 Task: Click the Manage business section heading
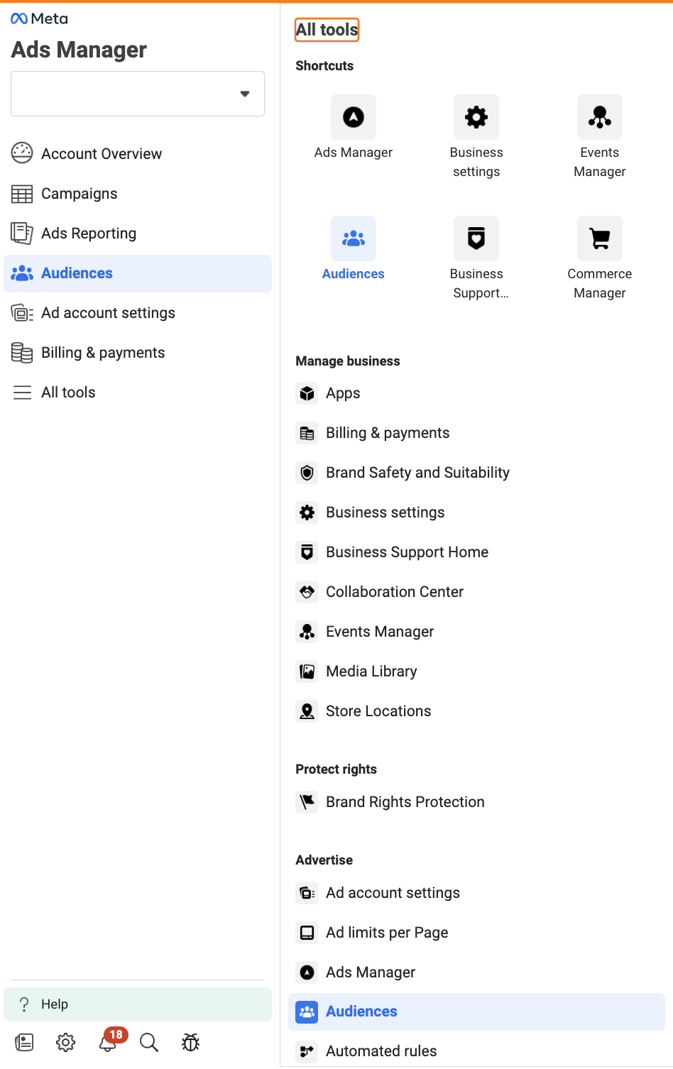tap(348, 361)
